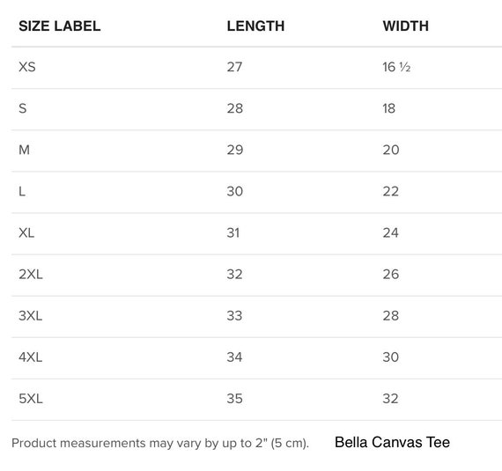Image resolution: width=502 pixels, height=471 pixels.
Task: Select the S size row label
Action: (x=23, y=108)
